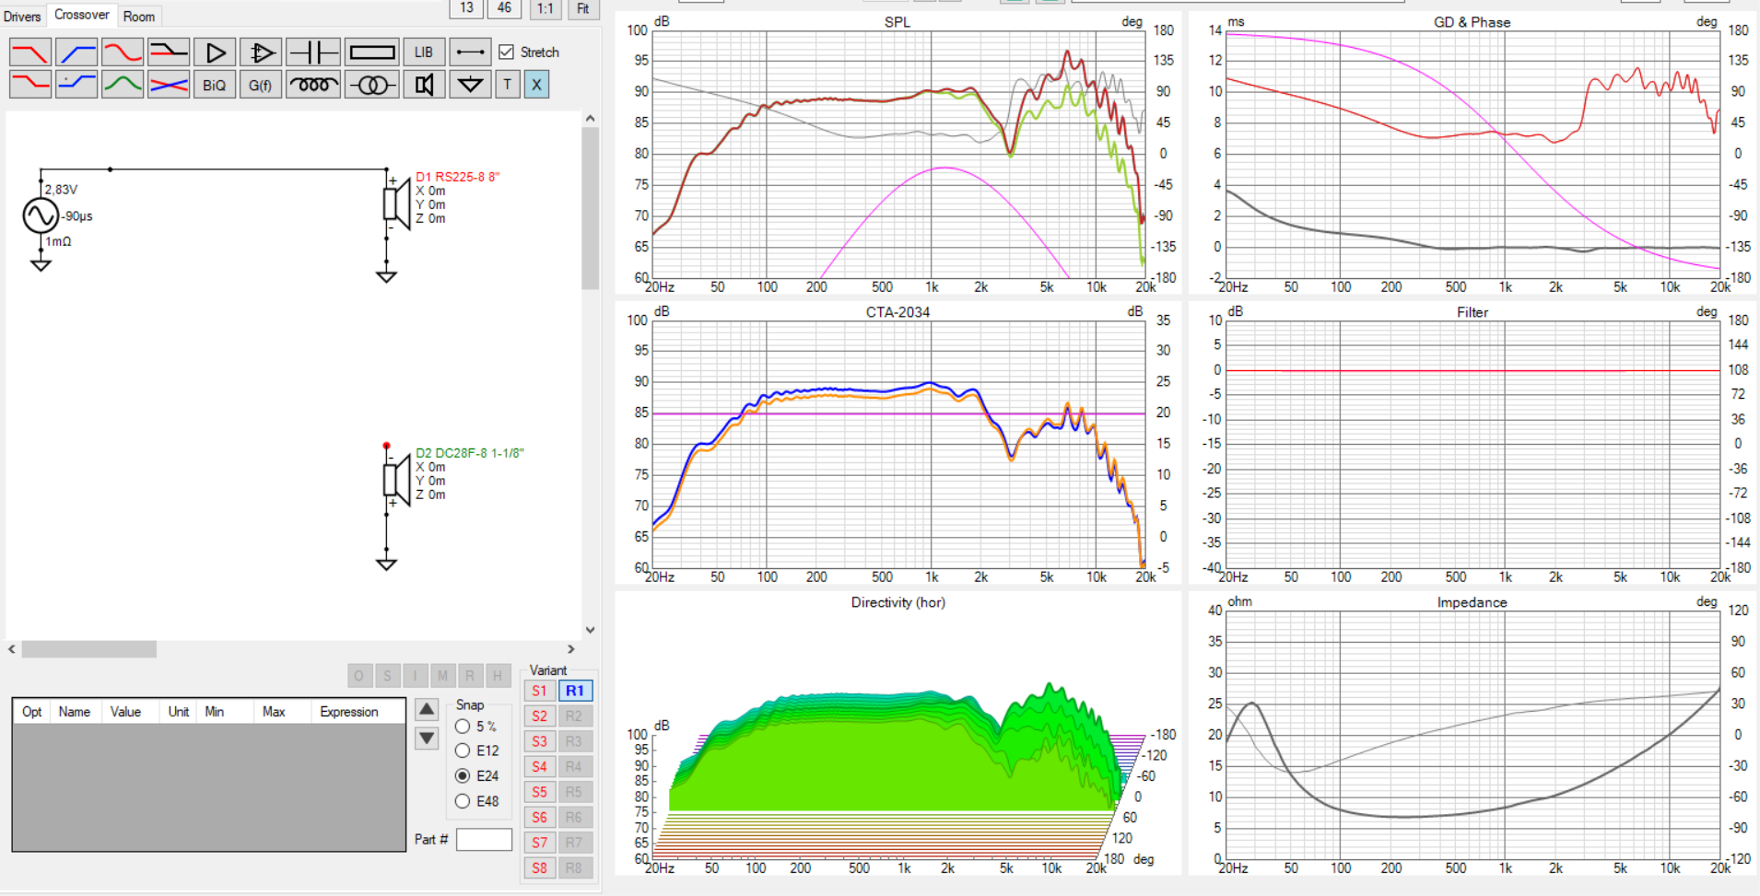Set schematic zoom to 1:1
This screenshot has height=896, width=1760.
click(546, 8)
